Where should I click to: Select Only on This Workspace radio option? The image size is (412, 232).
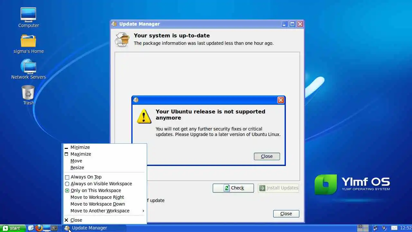tap(67, 190)
